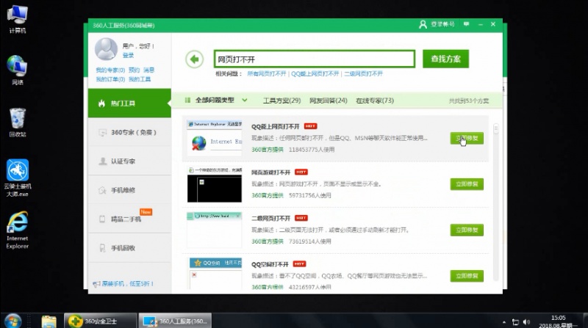The height and width of the screenshot is (328, 588).
Task: Click volume speaker tray icon
Action: pos(526,322)
